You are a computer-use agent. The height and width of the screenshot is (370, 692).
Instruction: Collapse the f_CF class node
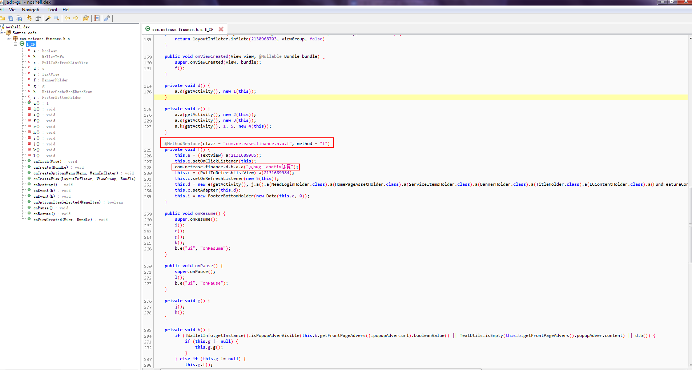pyautogui.click(x=16, y=44)
